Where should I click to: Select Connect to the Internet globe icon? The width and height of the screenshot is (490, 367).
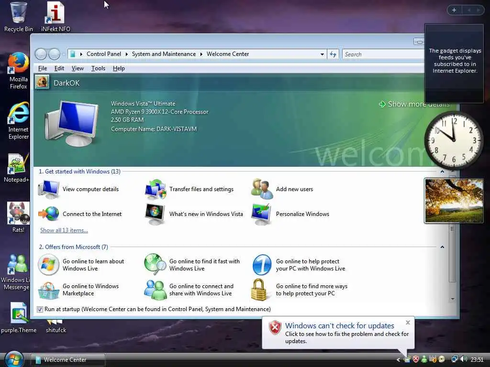coord(48,214)
